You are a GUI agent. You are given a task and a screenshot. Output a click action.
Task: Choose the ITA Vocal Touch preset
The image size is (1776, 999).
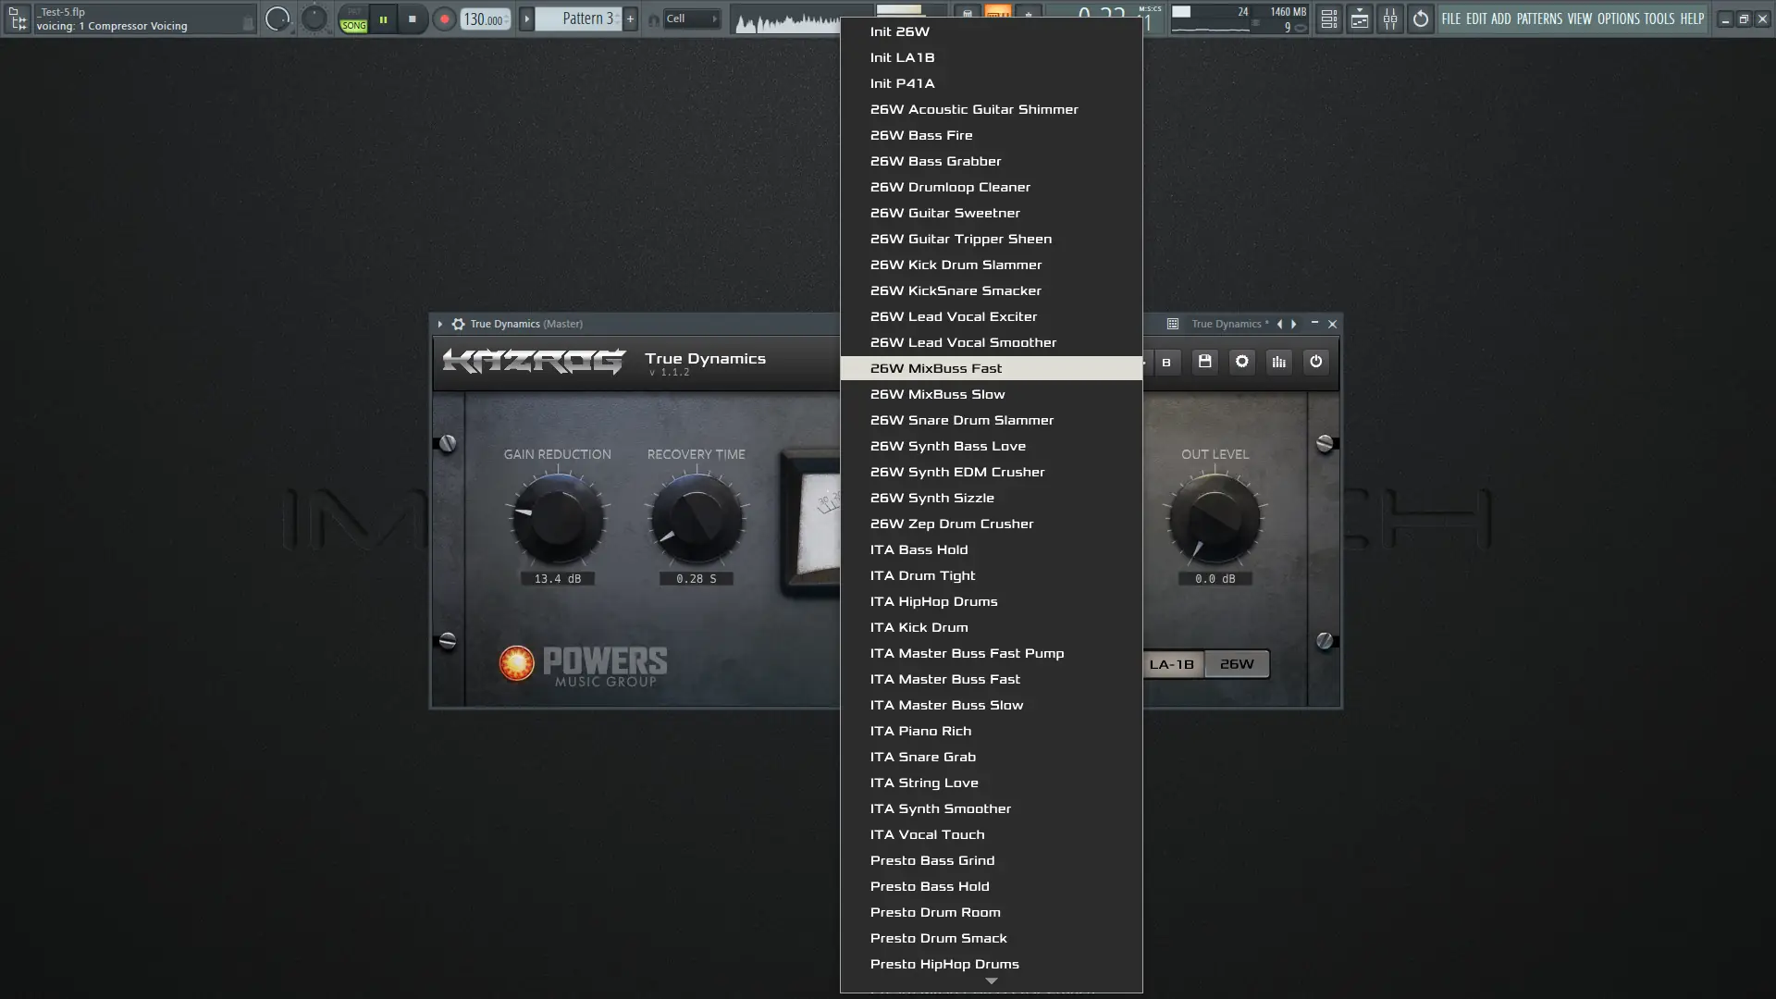click(927, 834)
